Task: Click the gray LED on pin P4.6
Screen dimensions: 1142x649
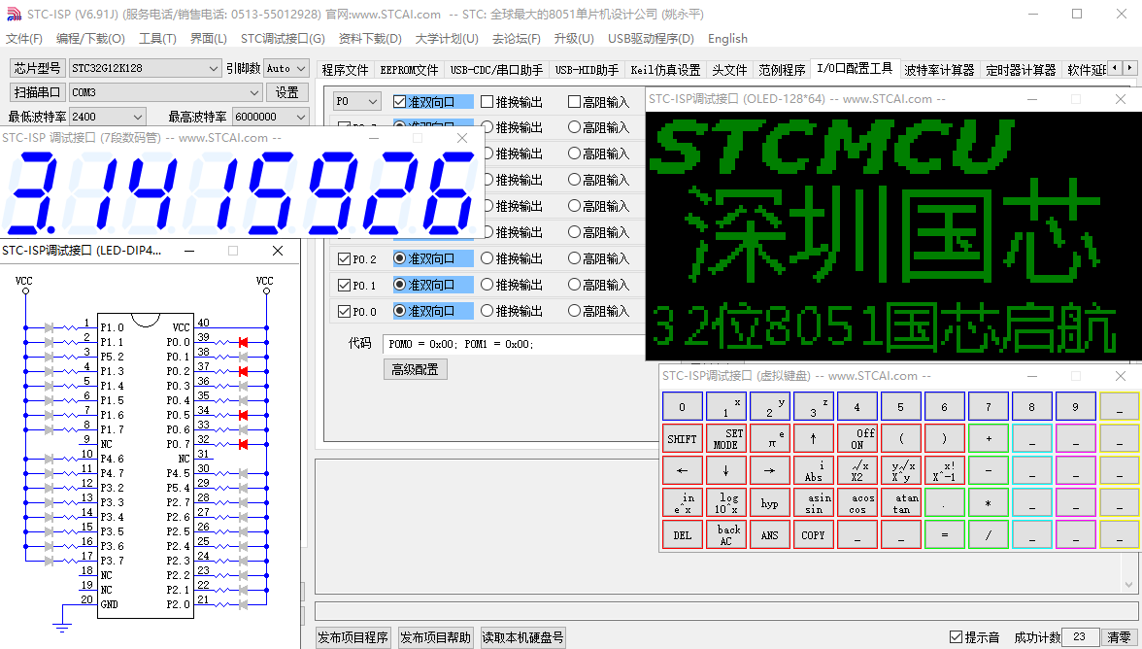Action: [49, 459]
